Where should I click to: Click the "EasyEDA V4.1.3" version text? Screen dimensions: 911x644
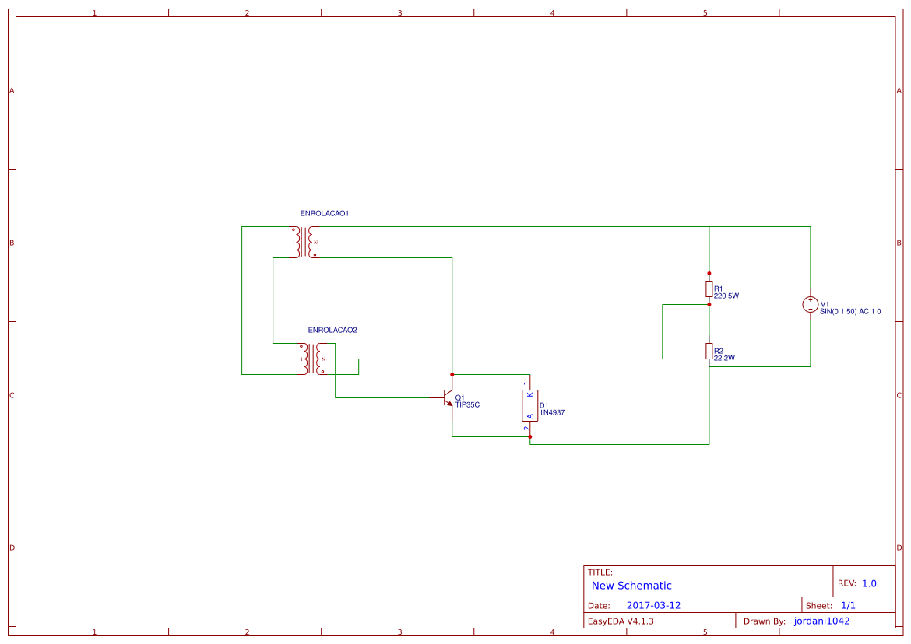click(621, 621)
